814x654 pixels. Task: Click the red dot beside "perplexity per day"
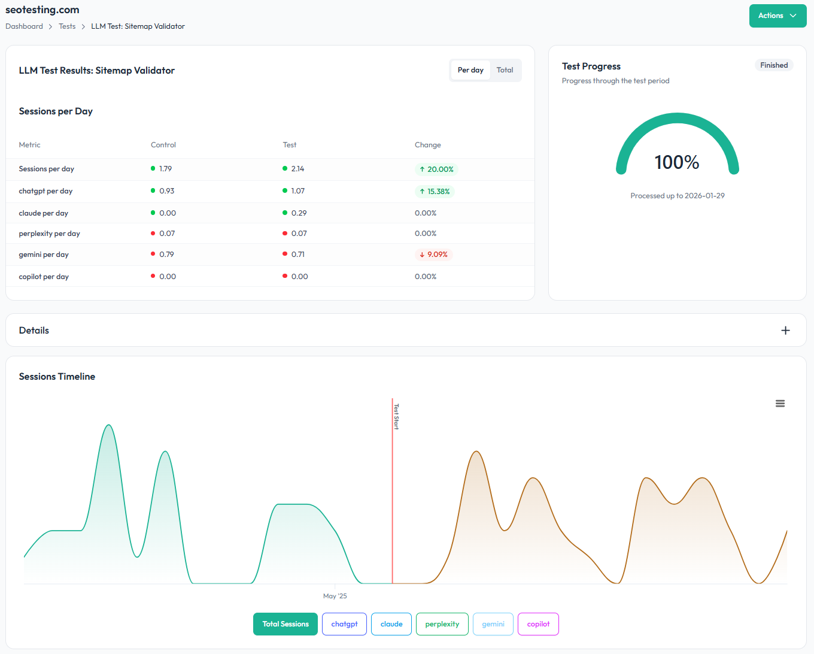point(153,233)
